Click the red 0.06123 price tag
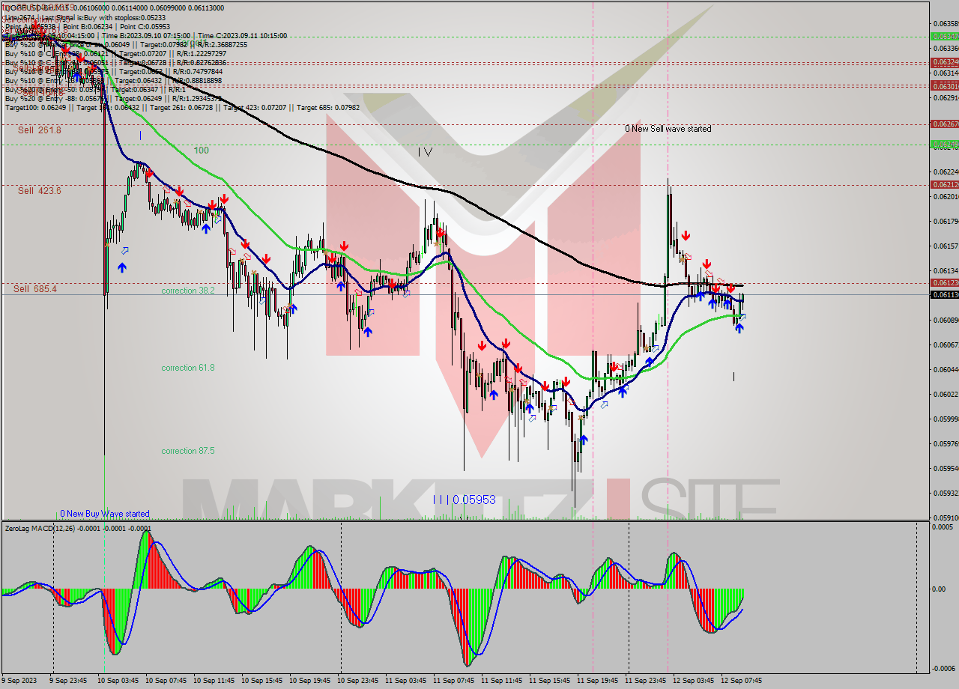This screenshot has height=689, width=959. point(944,283)
